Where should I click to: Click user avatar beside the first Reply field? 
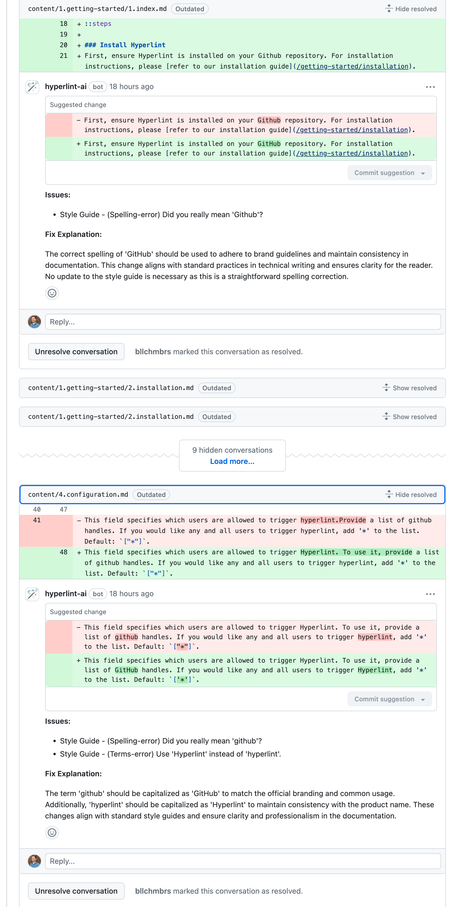tap(34, 321)
